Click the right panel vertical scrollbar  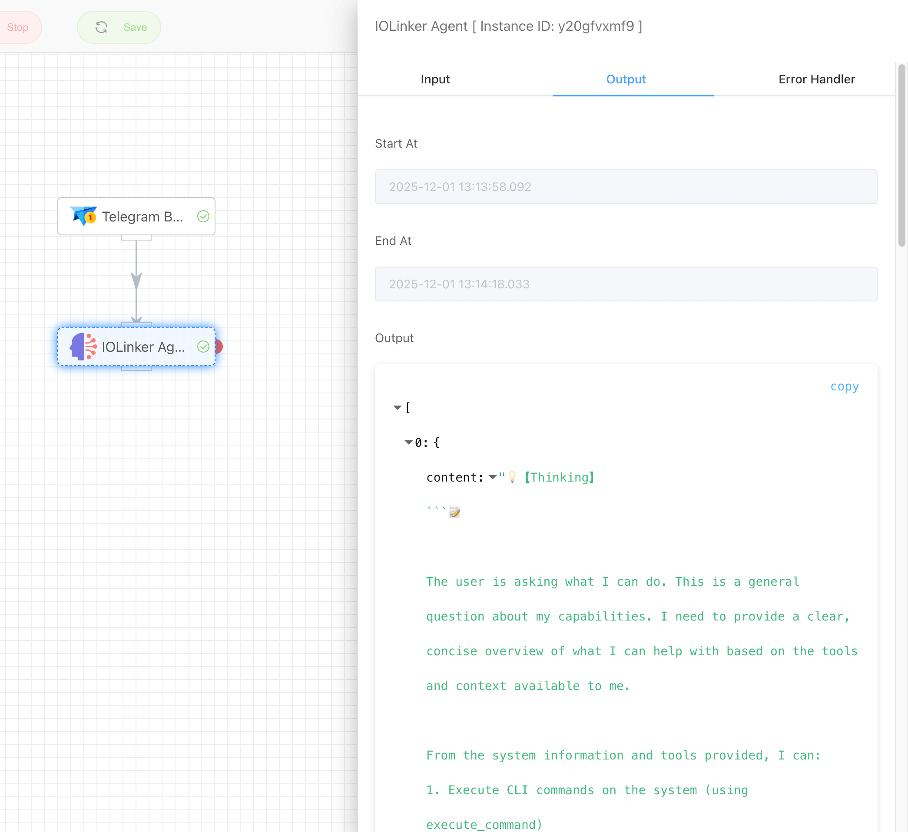click(901, 155)
